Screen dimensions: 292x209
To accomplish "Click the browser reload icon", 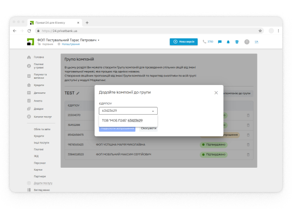I will [x=30, y=31].
